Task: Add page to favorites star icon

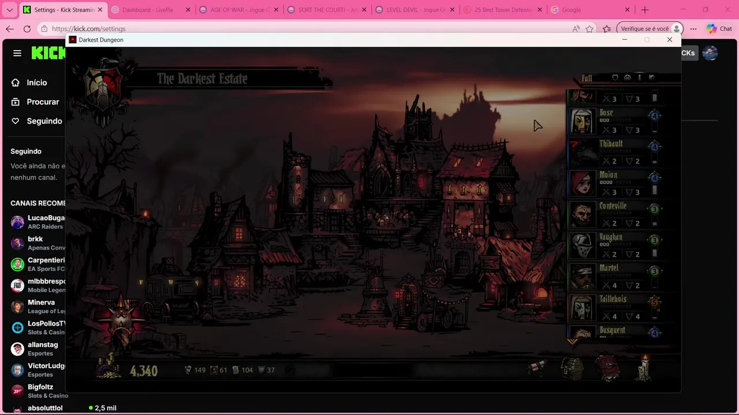Action: [589, 29]
